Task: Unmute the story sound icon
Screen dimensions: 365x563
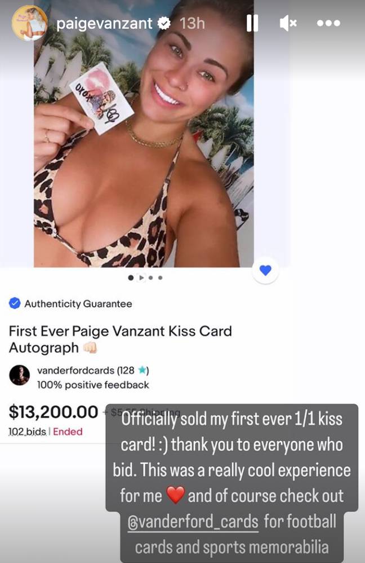Action: (x=288, y=23)
